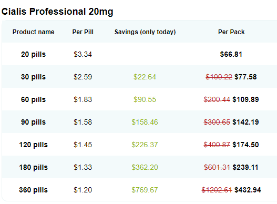Click the Per Pack column header
The image size is (277, 204).
pos(231,32)
